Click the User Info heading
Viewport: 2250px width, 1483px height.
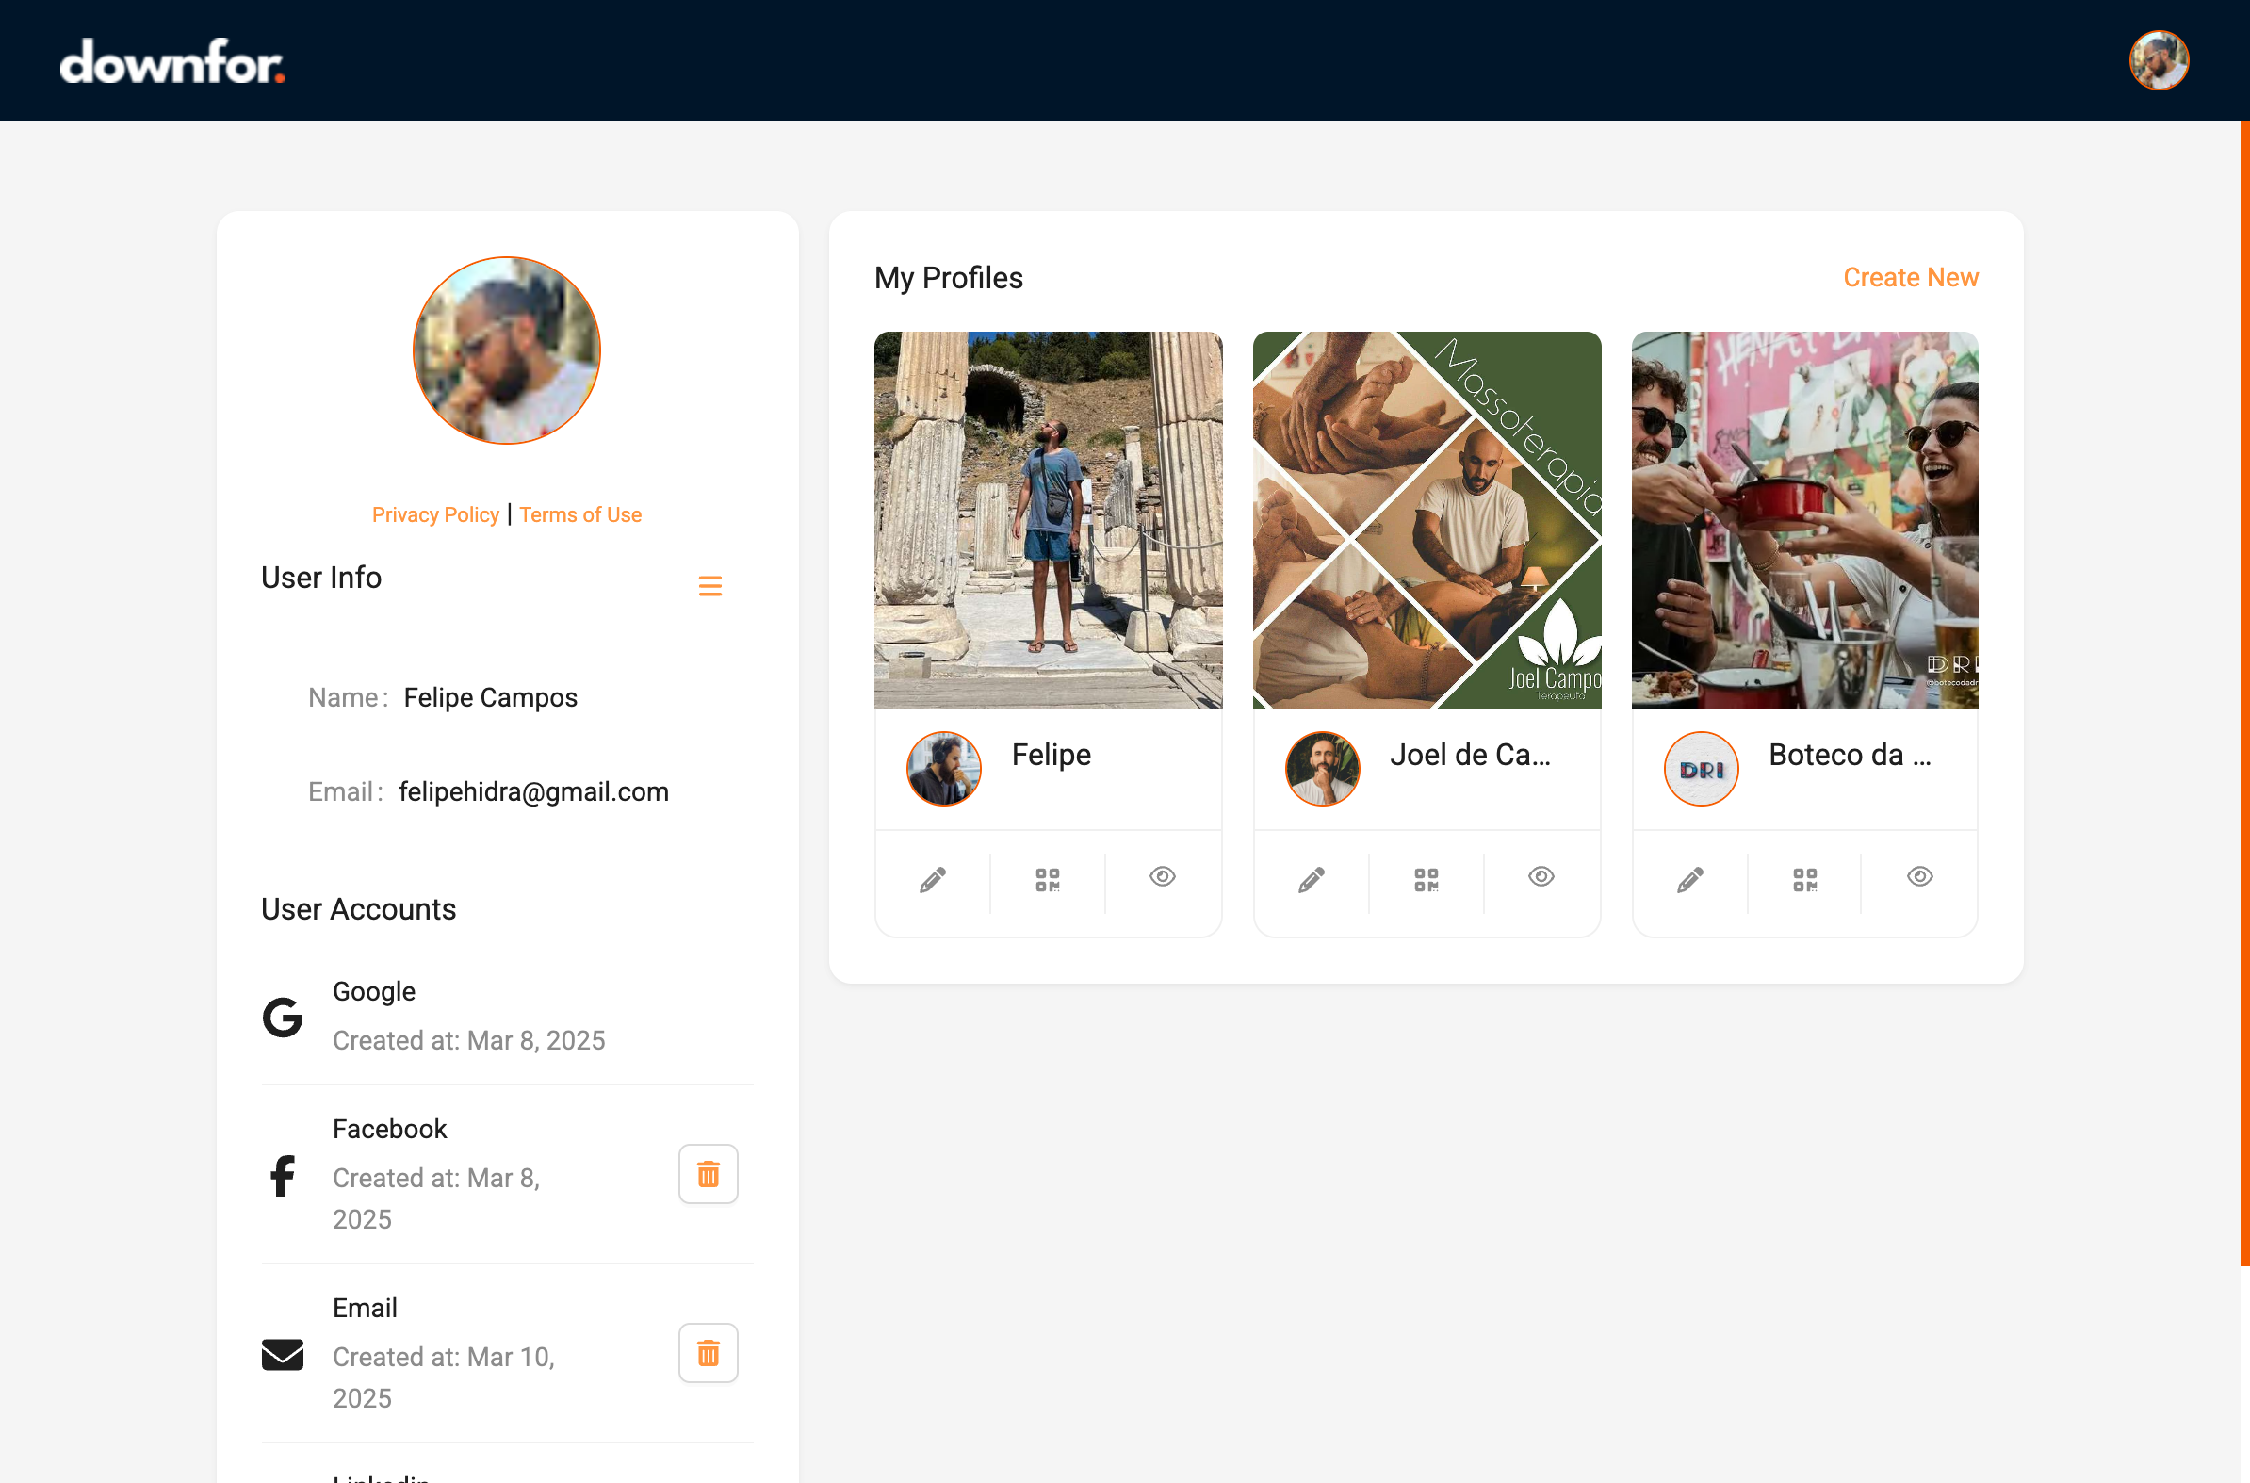(x=320, y=577)
